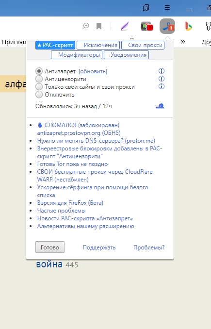Click the blue snail icon near update status

[160, 106]
